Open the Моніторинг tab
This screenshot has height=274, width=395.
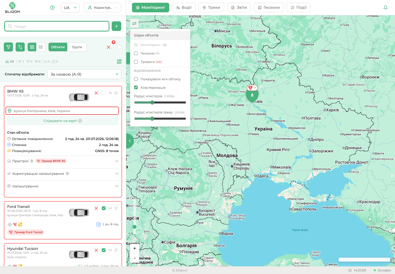(151, 8)
